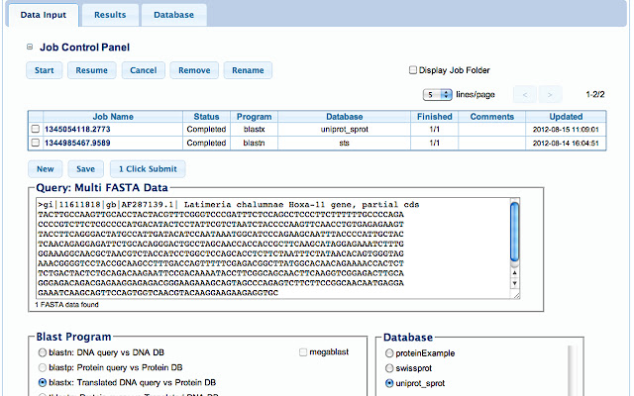Click the 1 Click Submit button
The image size is (634, 396).
tap(147, 168)
